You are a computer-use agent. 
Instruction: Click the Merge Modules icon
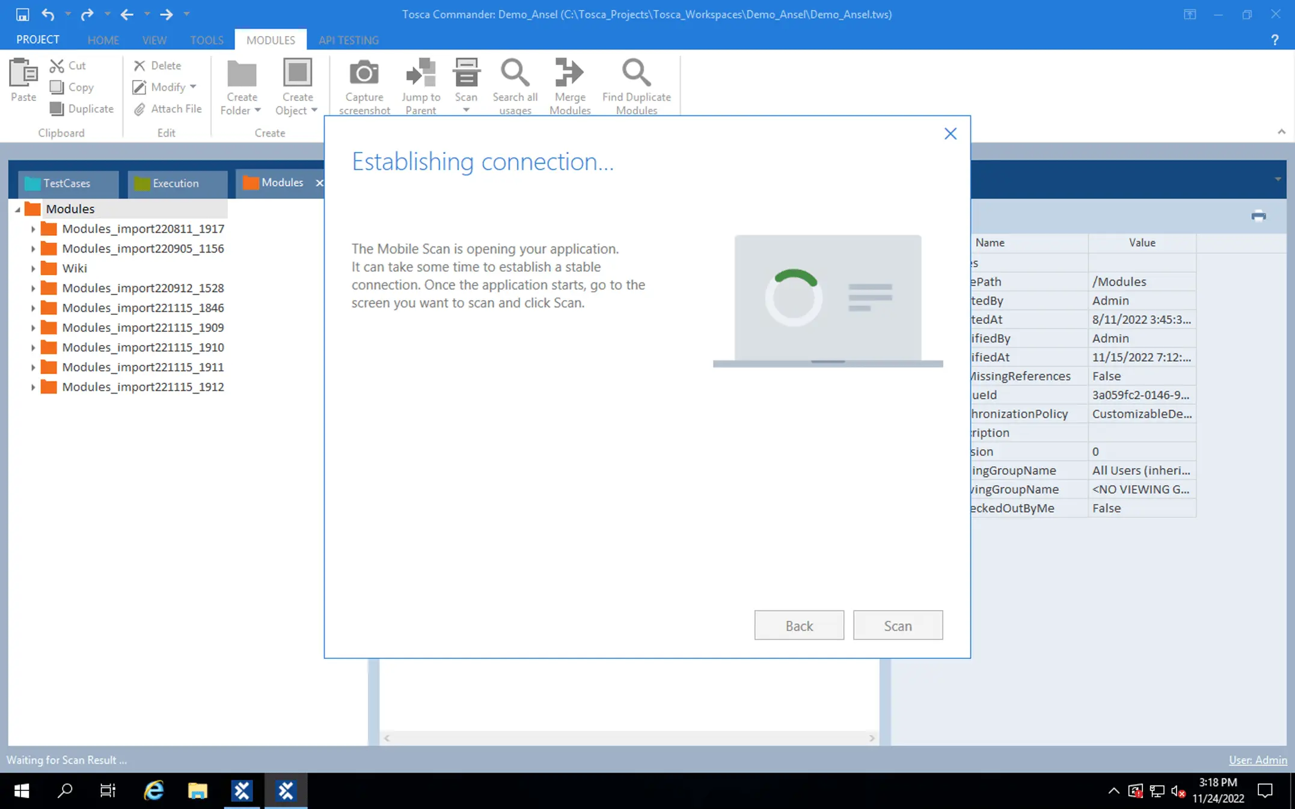coord(569,73)
